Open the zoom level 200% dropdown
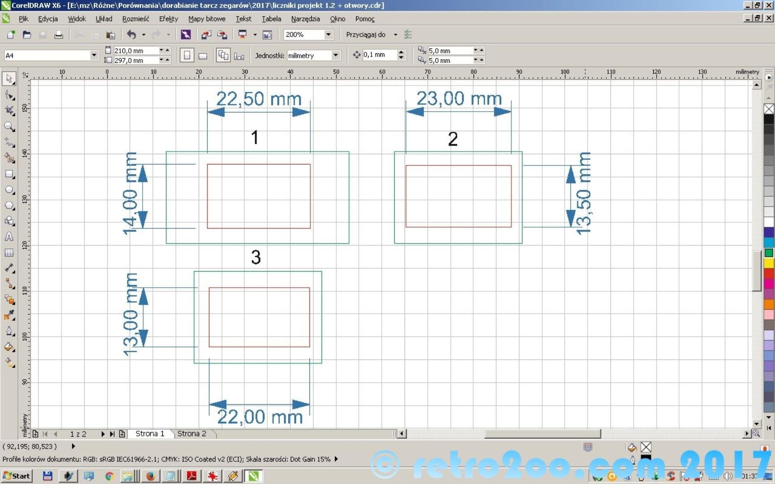 coord(328,35)
